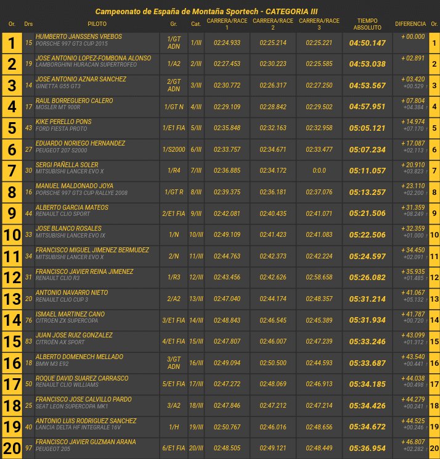Select absolute time 05:11.057
Screen dimensions: 440x459
coord(367,171)
